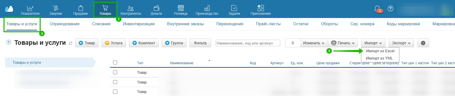Image resolution: width=455 pixels, height=96 pixels.
Task: Click the notifications bell icon
Action: pyautogui.click(x=377, y=9)
